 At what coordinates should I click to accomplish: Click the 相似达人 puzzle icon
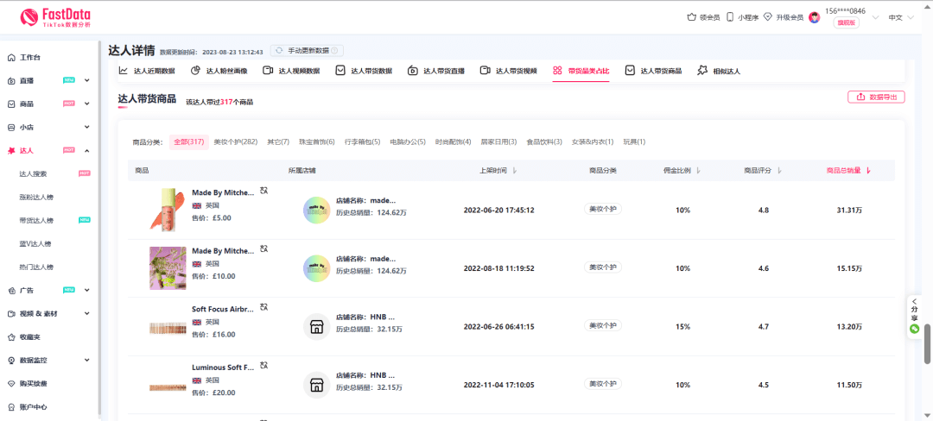click(702, 71)
